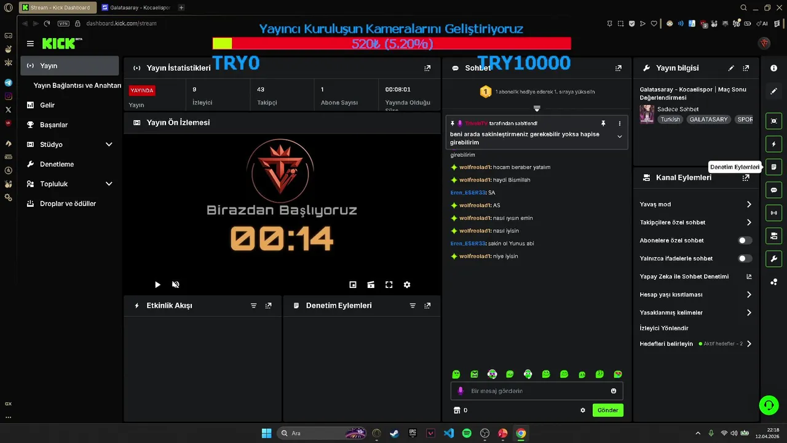Open the green support headset button
This screenshot has width=787, height=443.
[x=769, y=405]
